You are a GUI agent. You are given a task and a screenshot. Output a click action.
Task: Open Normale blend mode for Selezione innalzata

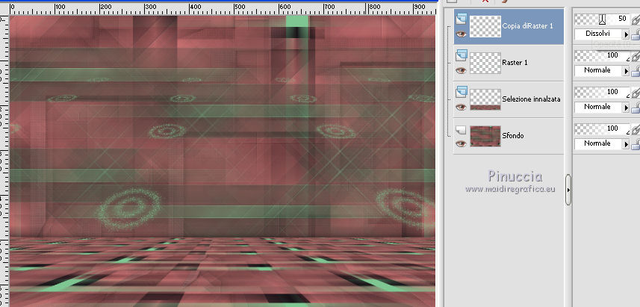(x=602, y=107)
